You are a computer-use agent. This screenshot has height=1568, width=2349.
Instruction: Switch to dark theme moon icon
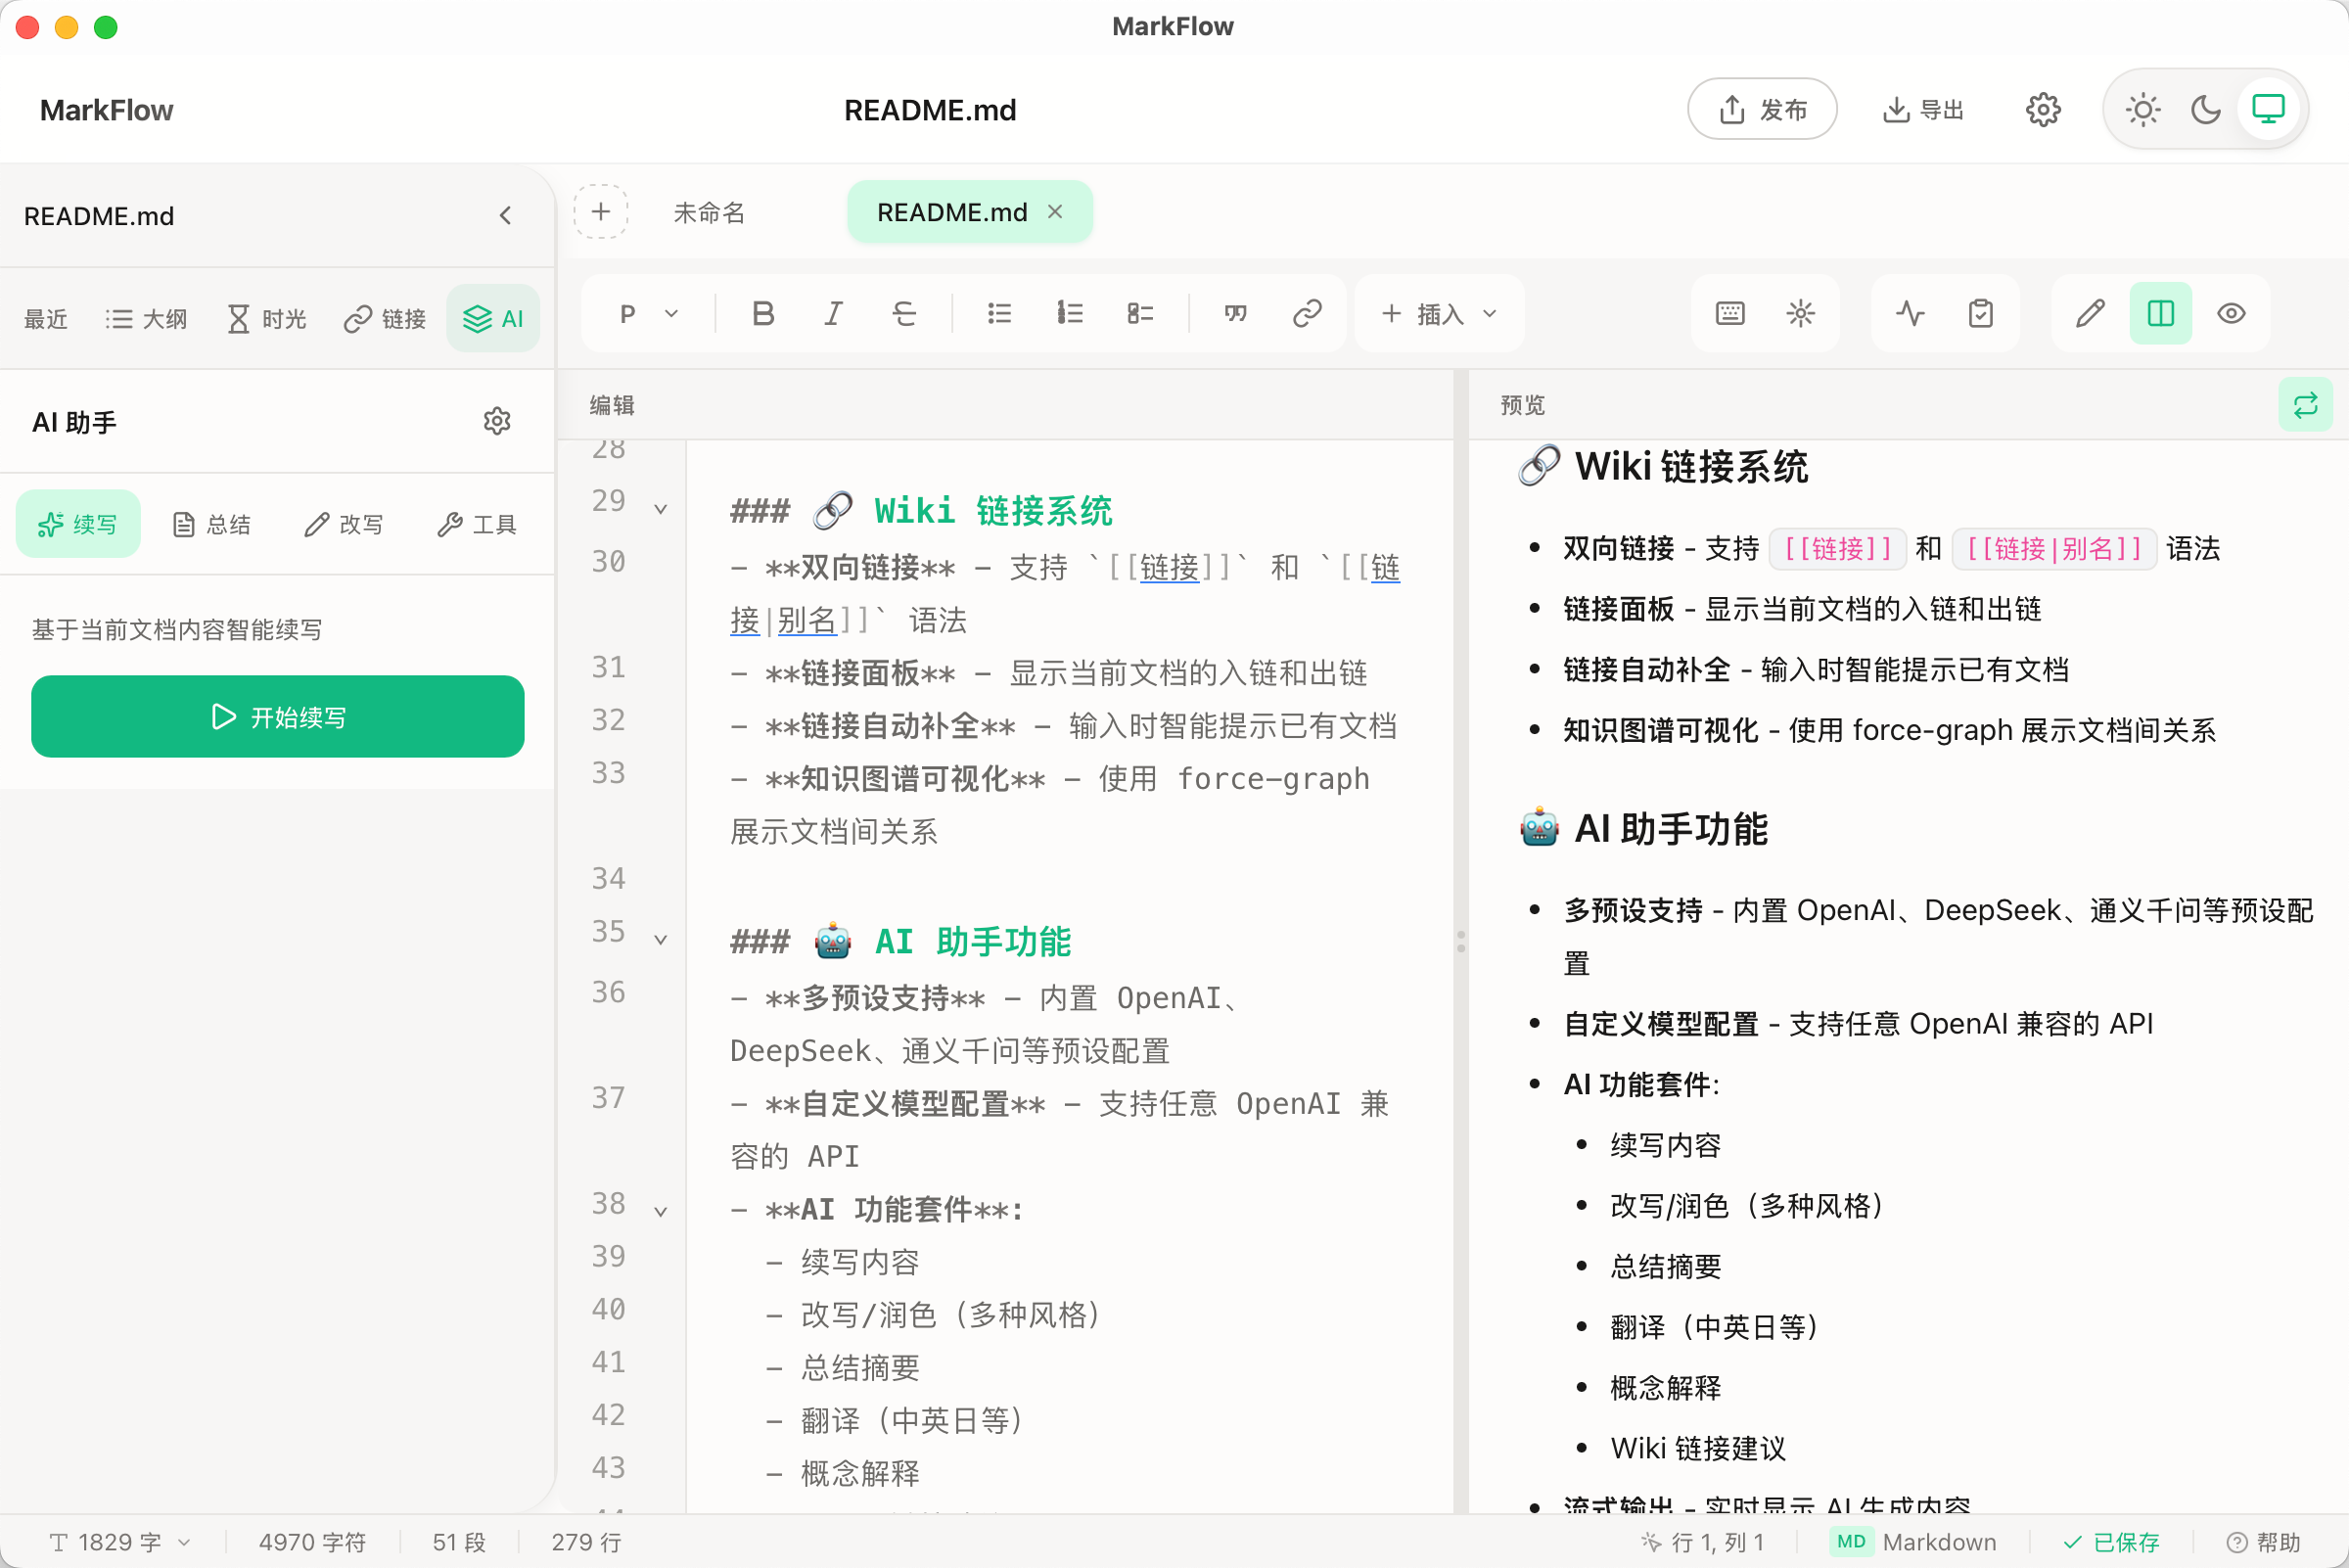[2205, 109]
